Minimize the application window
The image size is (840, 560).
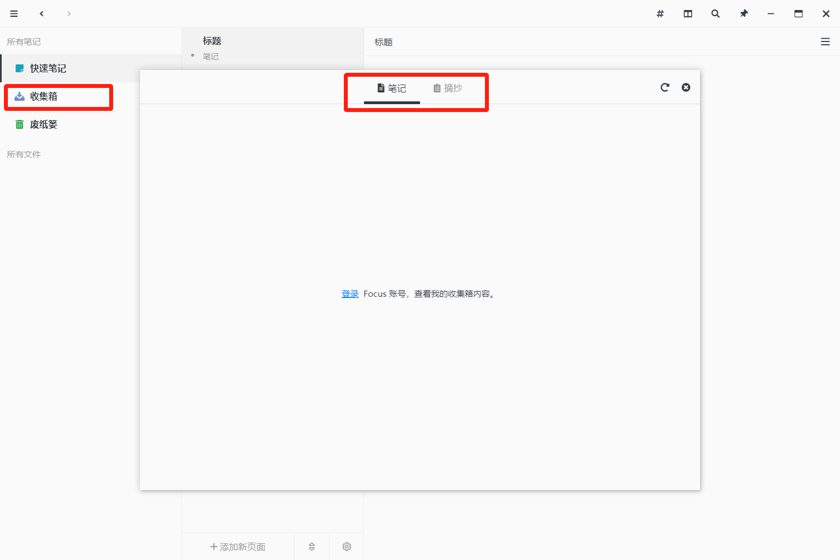(x=771, y=13)
